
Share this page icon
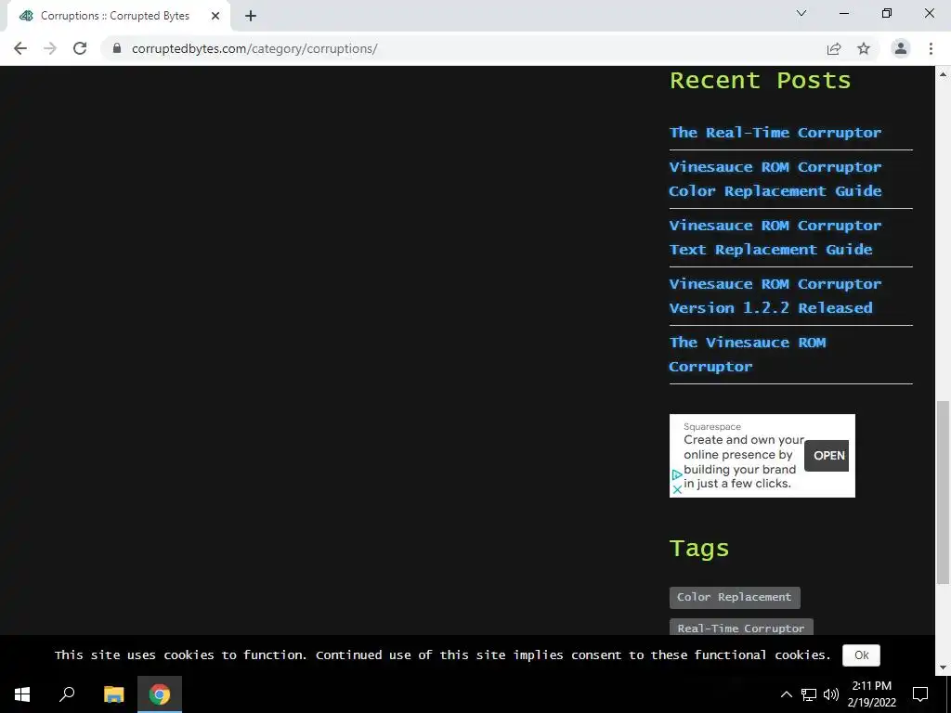[x=834, y=48]
